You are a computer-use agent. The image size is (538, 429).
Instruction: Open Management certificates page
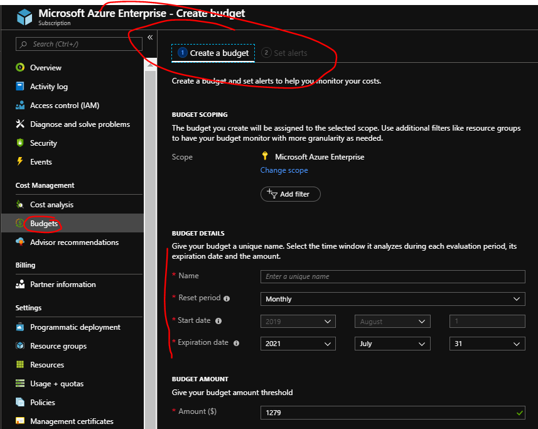72,421
